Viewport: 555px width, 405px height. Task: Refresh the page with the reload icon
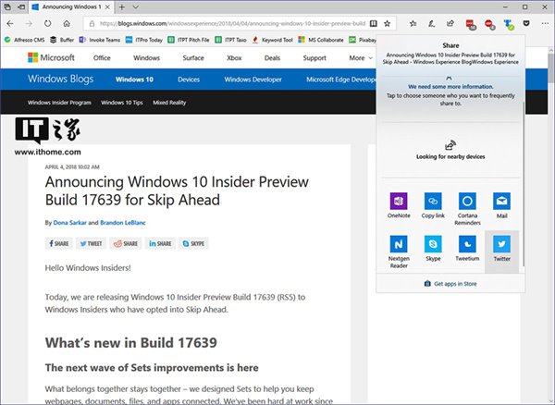pos(47,24)
